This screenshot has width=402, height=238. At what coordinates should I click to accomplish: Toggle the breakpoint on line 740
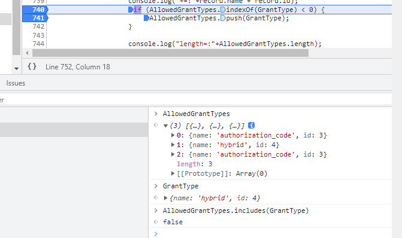point(35,10)
